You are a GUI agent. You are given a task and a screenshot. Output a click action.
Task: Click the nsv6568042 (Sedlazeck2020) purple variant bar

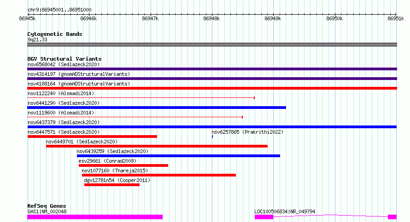(x=212, y=69)
